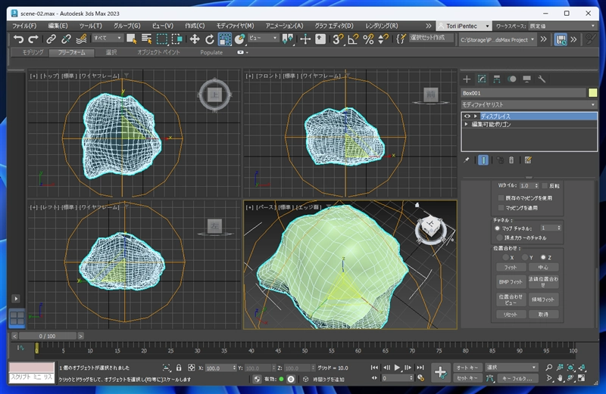Select X alignment axis radio

coord(505,257)
